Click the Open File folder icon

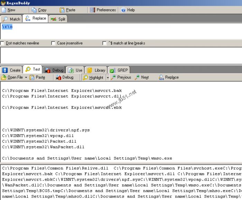coord(4,77)
